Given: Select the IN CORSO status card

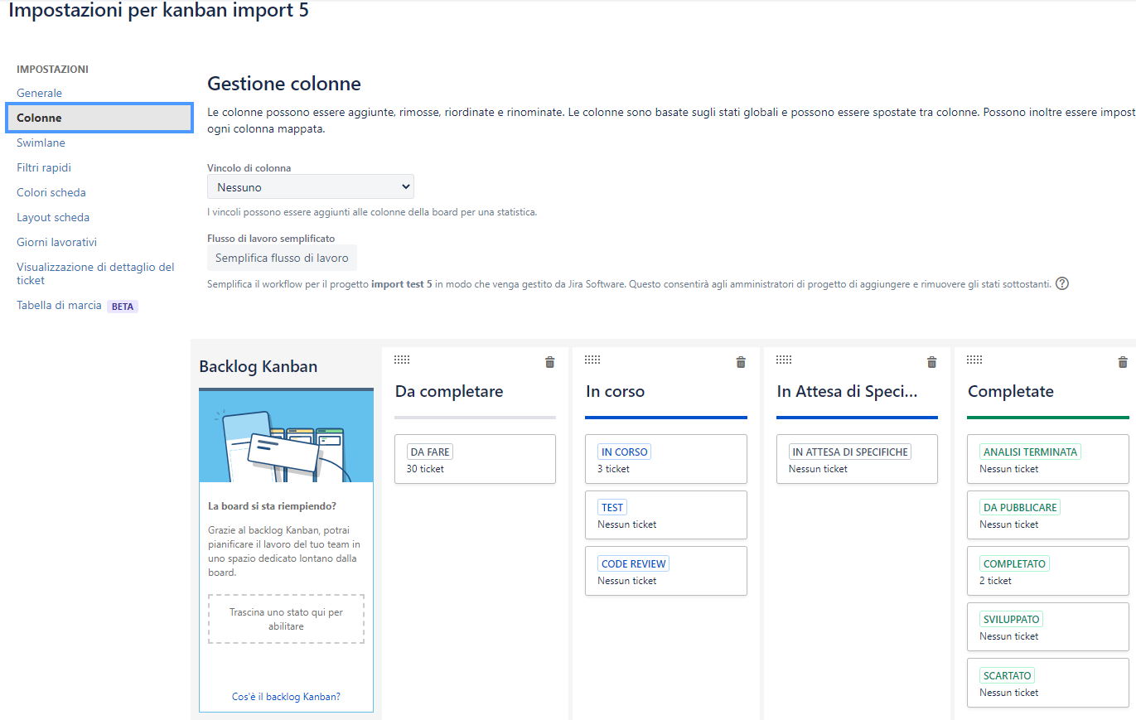Looking at the screenshot, I should click(x=666, y=459).
